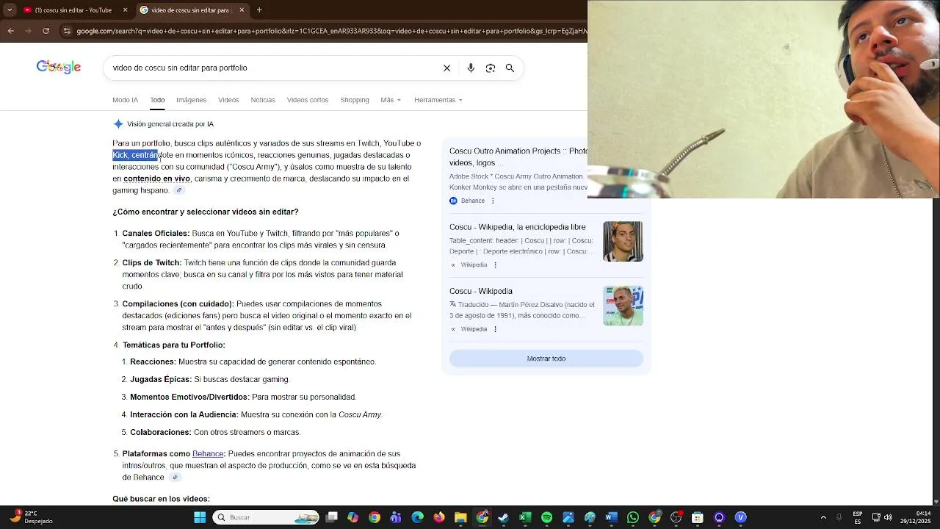Screen dimensions: 940x529
Task: Switch to the coscu sin editar YouTube tab
Action: [73, 10]
